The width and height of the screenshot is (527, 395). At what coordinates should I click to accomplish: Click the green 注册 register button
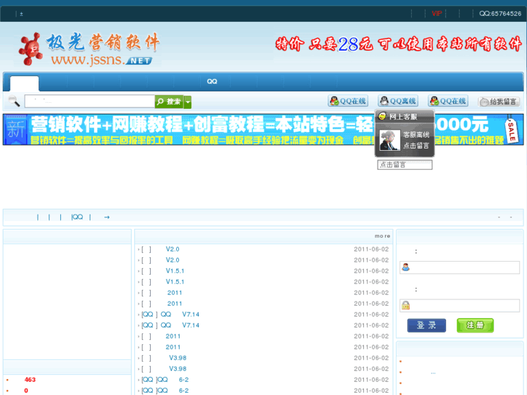[x=475, y=325]
